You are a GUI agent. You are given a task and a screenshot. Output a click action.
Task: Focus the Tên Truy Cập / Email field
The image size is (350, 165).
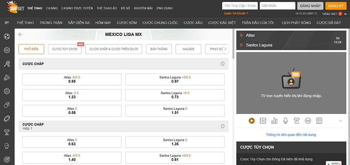[240, 6]
